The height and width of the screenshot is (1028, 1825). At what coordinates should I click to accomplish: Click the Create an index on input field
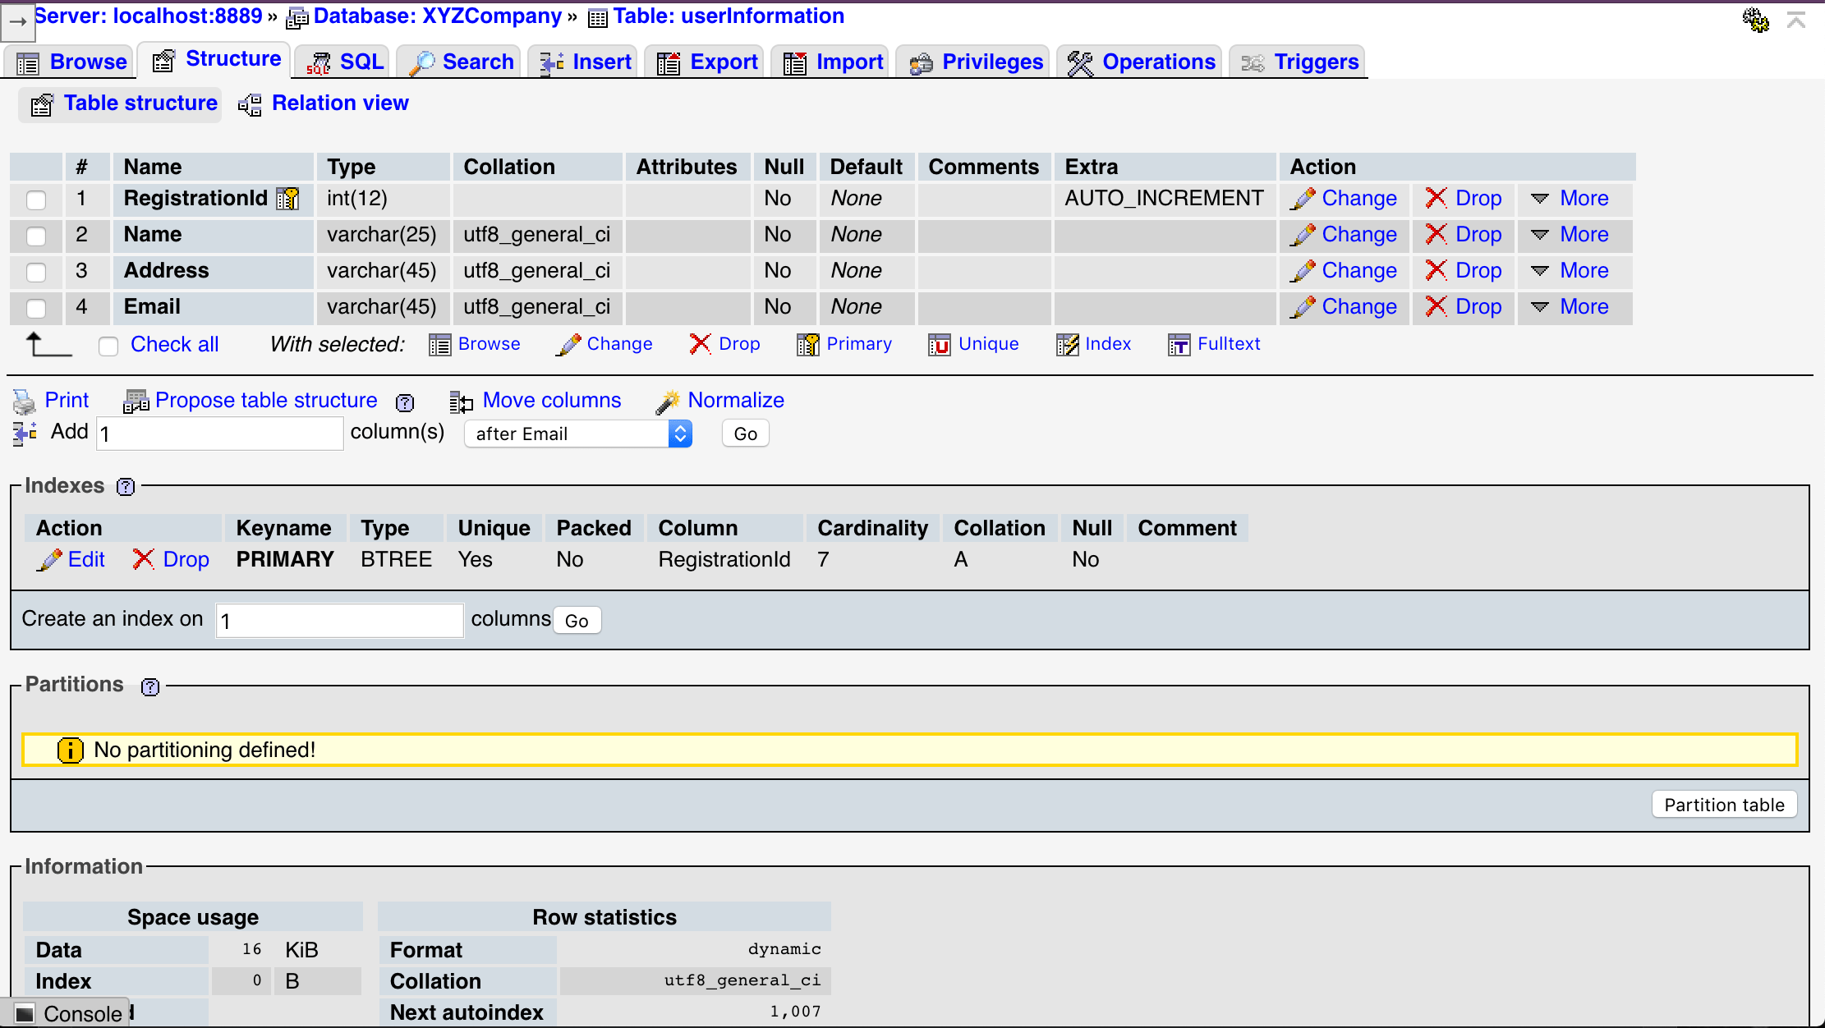pos(338,620)
